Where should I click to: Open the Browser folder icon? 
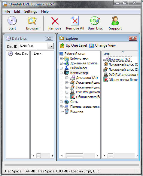32,21
